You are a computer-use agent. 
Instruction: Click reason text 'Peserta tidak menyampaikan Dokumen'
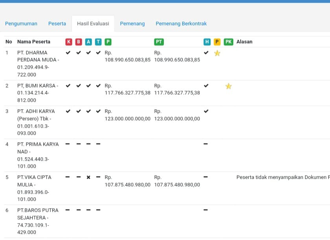point(281,177)
